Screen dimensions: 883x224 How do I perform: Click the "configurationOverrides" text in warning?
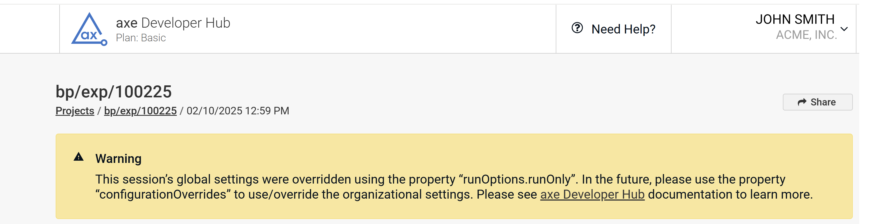[163, 195]
